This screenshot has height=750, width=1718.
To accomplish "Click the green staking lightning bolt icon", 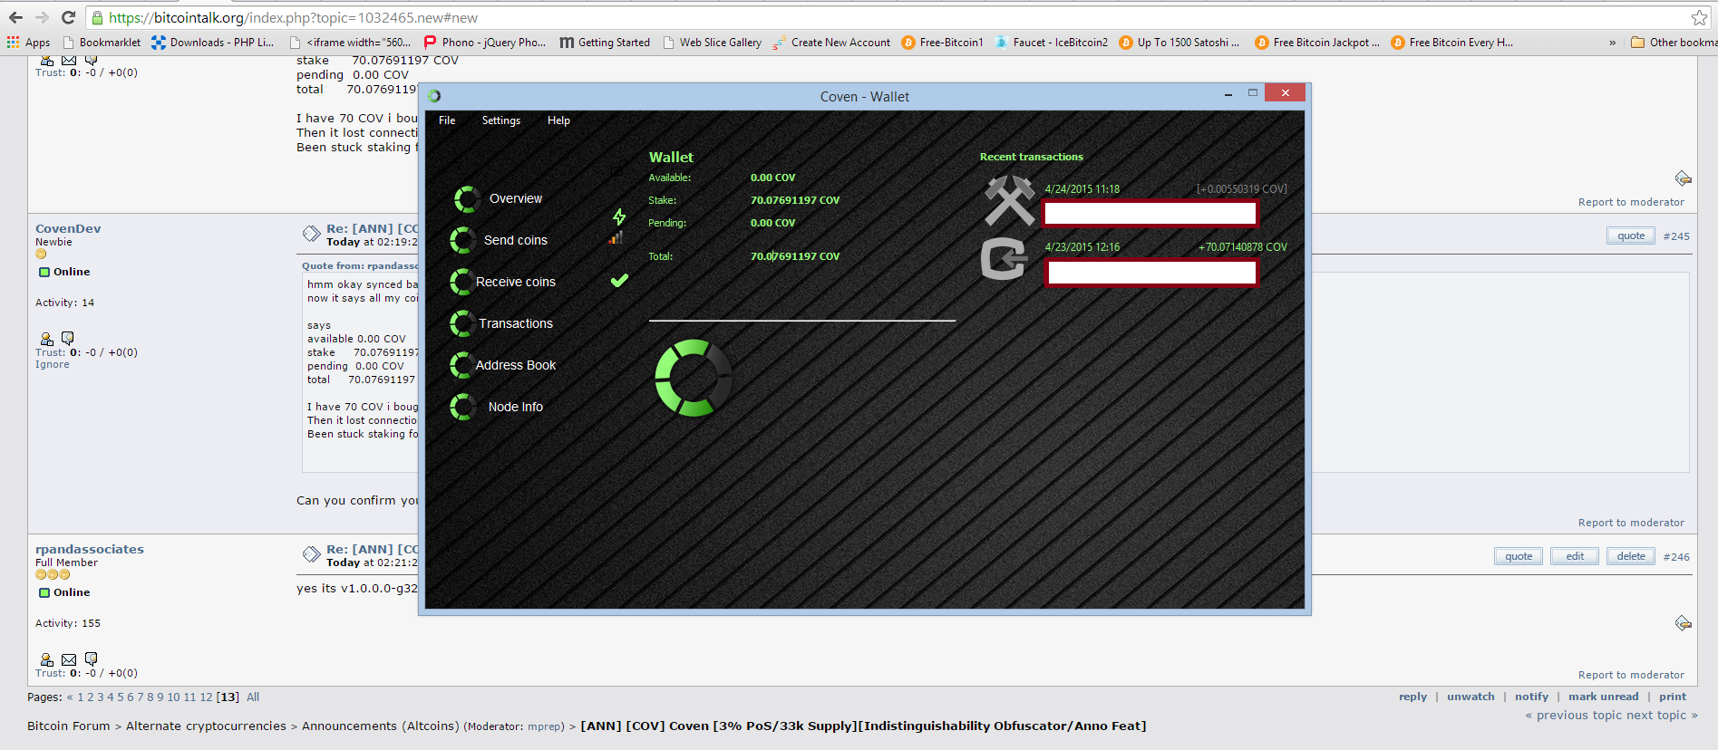I will click(619, 216).
